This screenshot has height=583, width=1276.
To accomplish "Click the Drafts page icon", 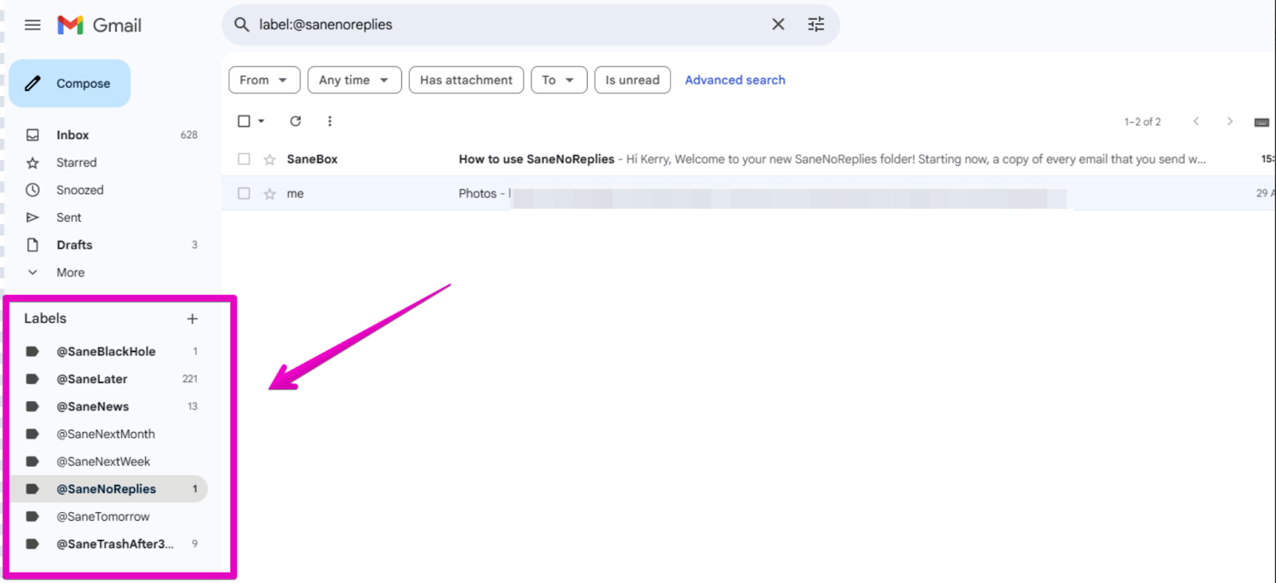I will pyautogui.click(x=33, y=245).
